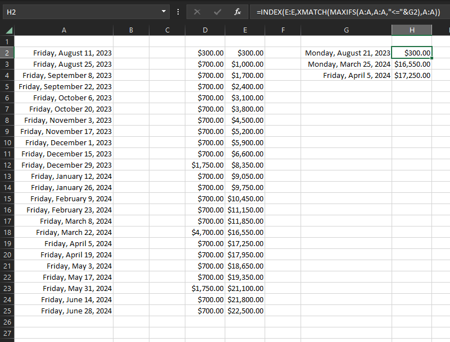The height and width of the screenshot is (342, 450).
Task: Select row 2 header
Action: point(7,53)
